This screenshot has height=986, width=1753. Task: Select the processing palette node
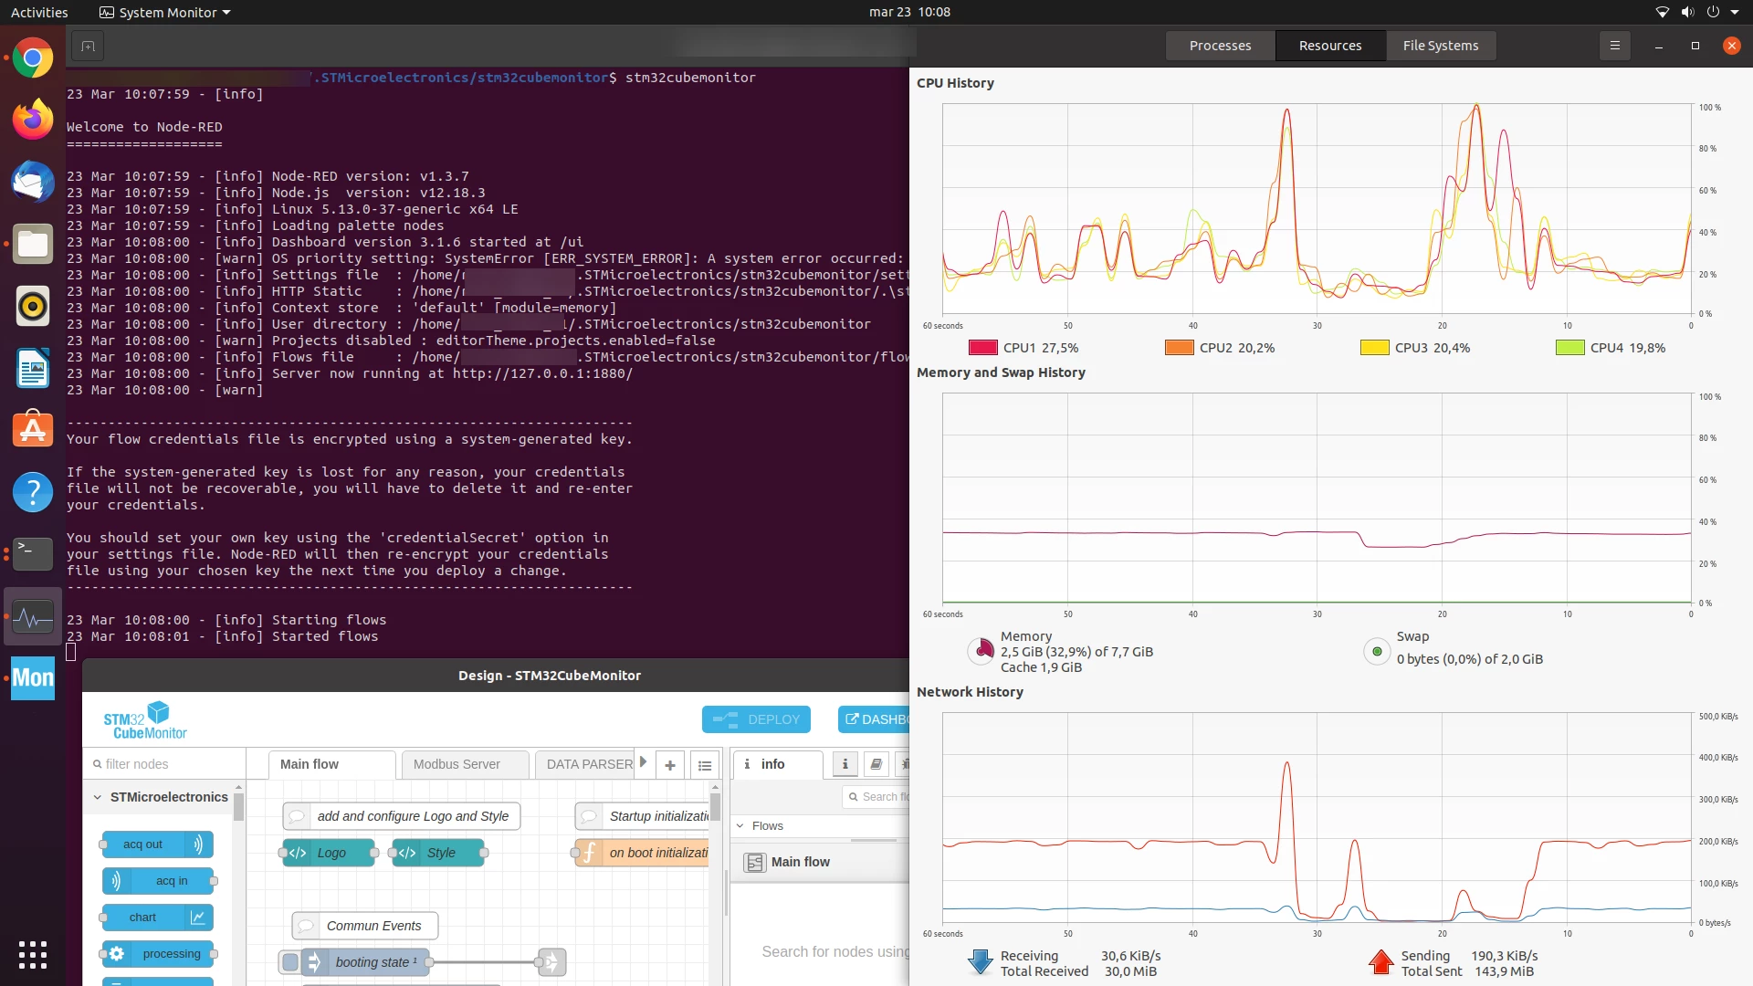click(x=158, y=954)
